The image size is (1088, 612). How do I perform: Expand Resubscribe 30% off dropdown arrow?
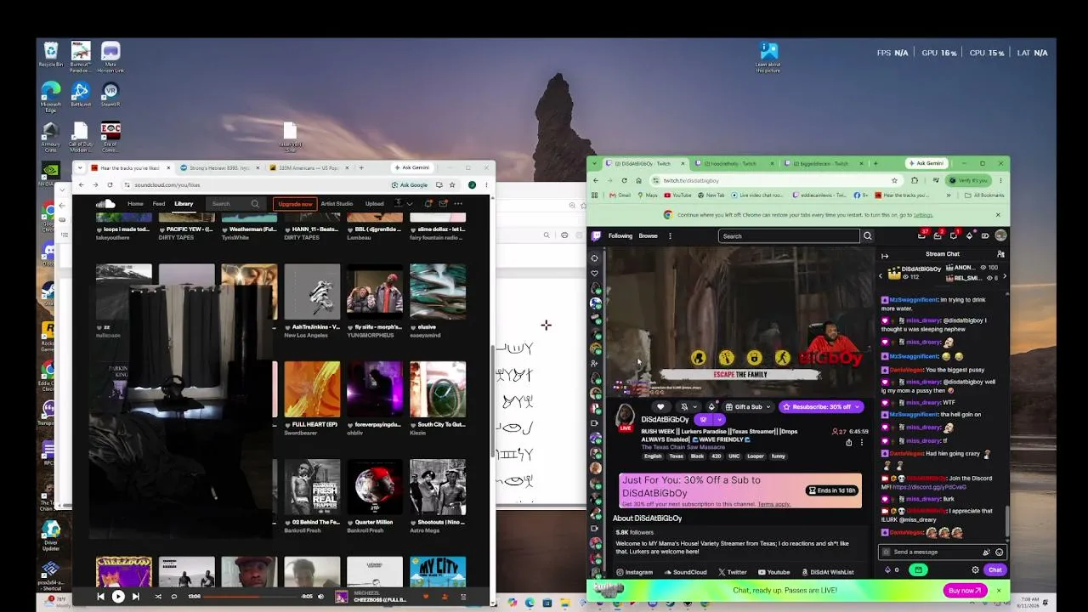858,407
